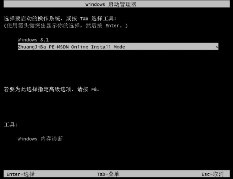Viewport: 233px width, 179px height.
Task: Click Esc=取消 in the bottom bar
Action: [x=212, y=174]
